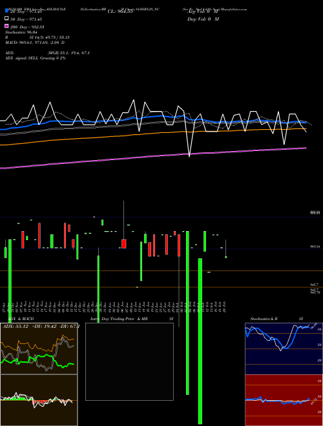This screenshot has height=426, width=323.
Task: Click the MACD histogram chart thumbnail
Action: coord(39,400)
